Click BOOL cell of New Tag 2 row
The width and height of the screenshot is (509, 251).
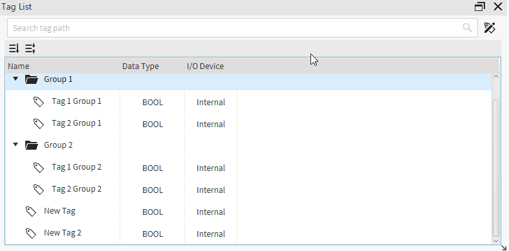(x=153, y=234)
